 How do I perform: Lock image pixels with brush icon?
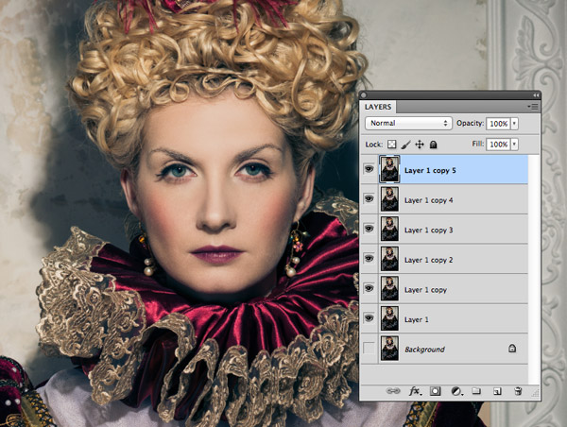(405, 145)
